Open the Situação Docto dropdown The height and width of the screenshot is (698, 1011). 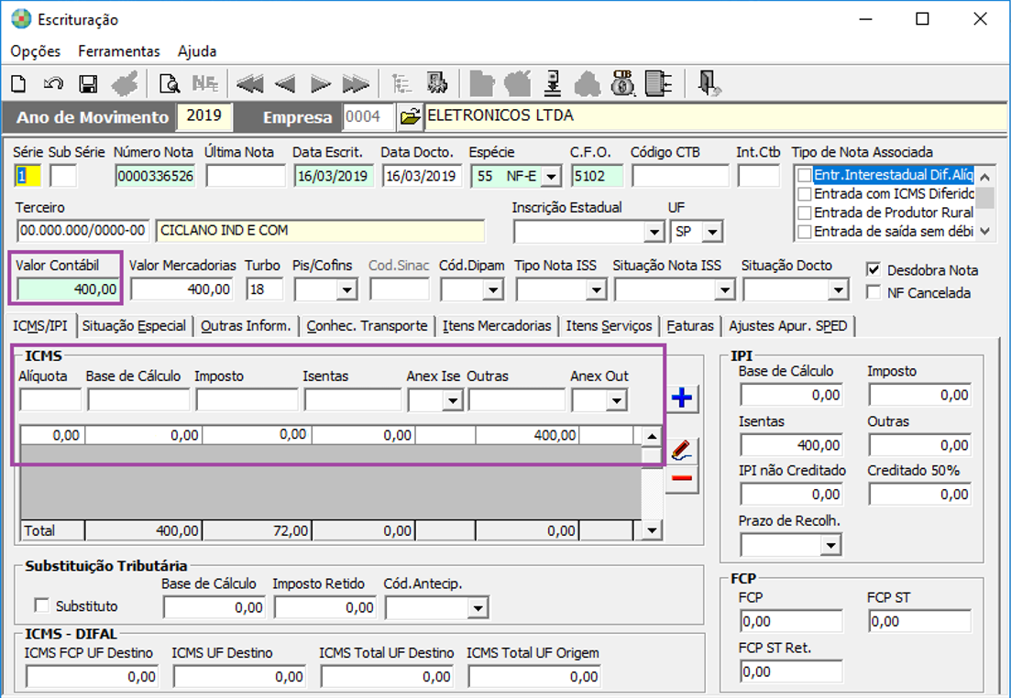point(838,290)
